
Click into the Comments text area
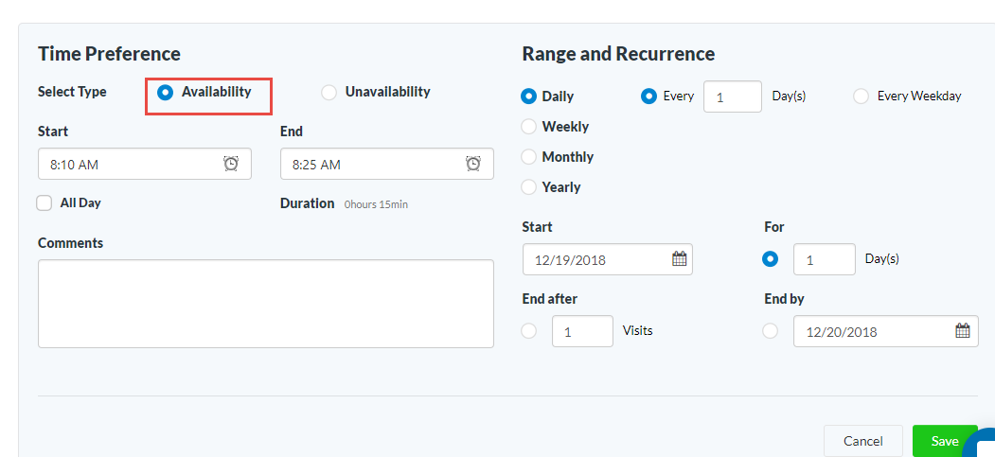tap(265, 304)
